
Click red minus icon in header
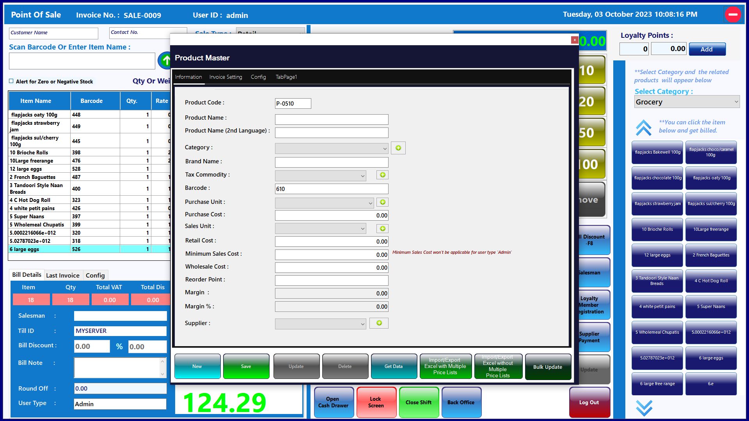pos(733,15)
